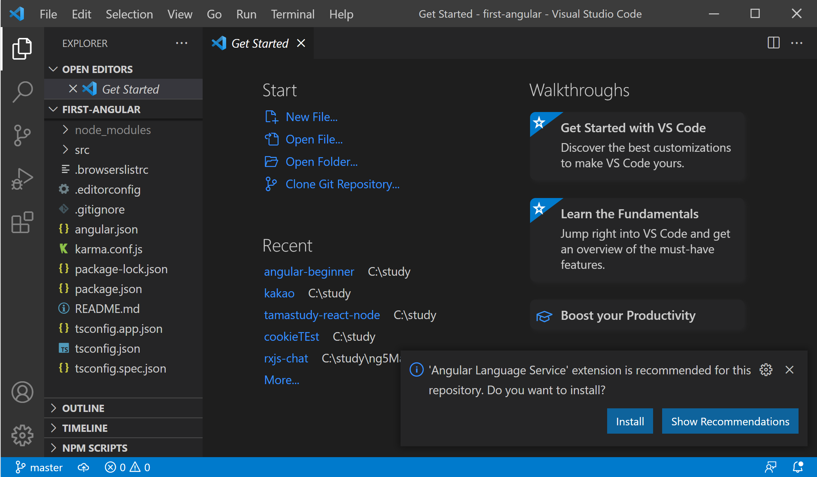Open Manage gear in activity bar
The height and width of the screenshot is (477, 817).
(x=22, y=435)
